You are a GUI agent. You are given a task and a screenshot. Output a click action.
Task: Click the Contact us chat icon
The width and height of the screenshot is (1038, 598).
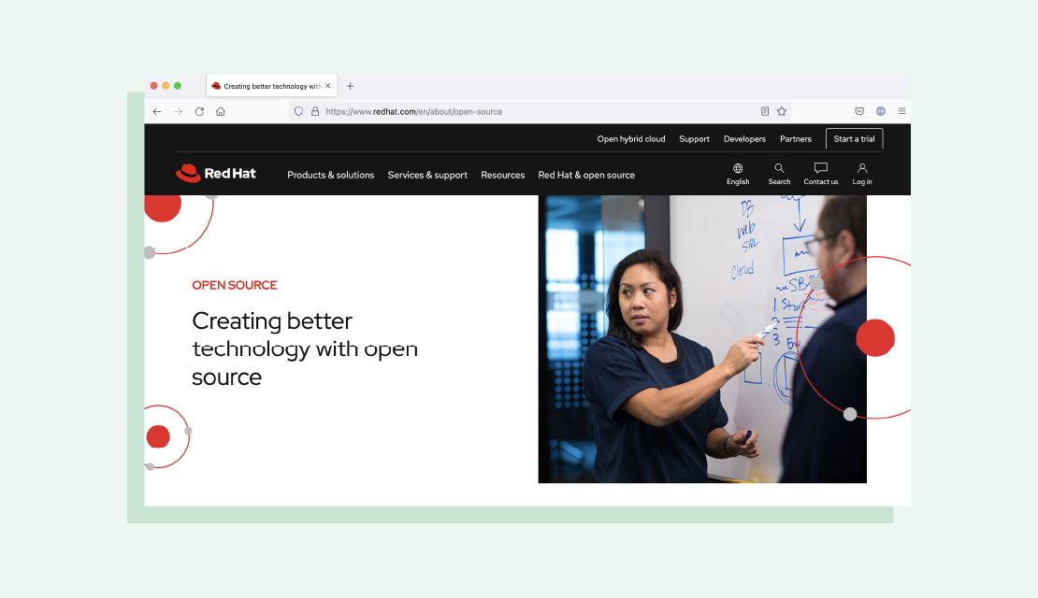821,174
